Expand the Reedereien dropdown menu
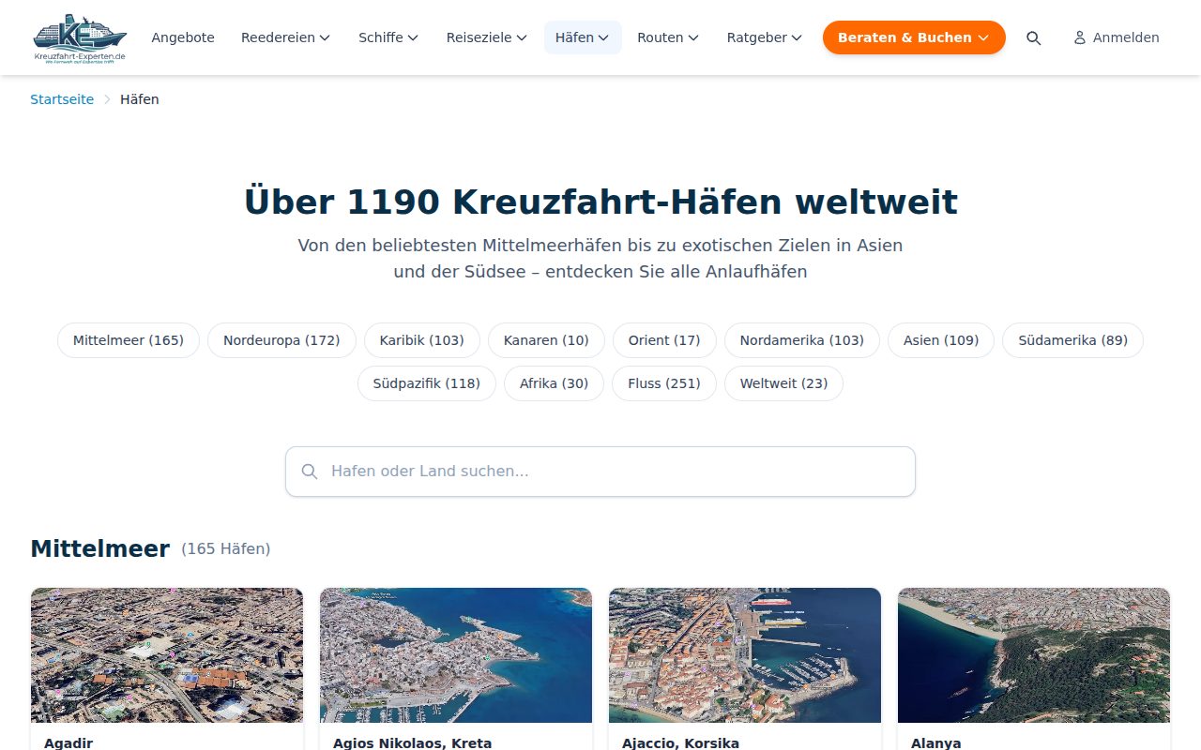Screen dimensions: 1201x750 [285, 37]
